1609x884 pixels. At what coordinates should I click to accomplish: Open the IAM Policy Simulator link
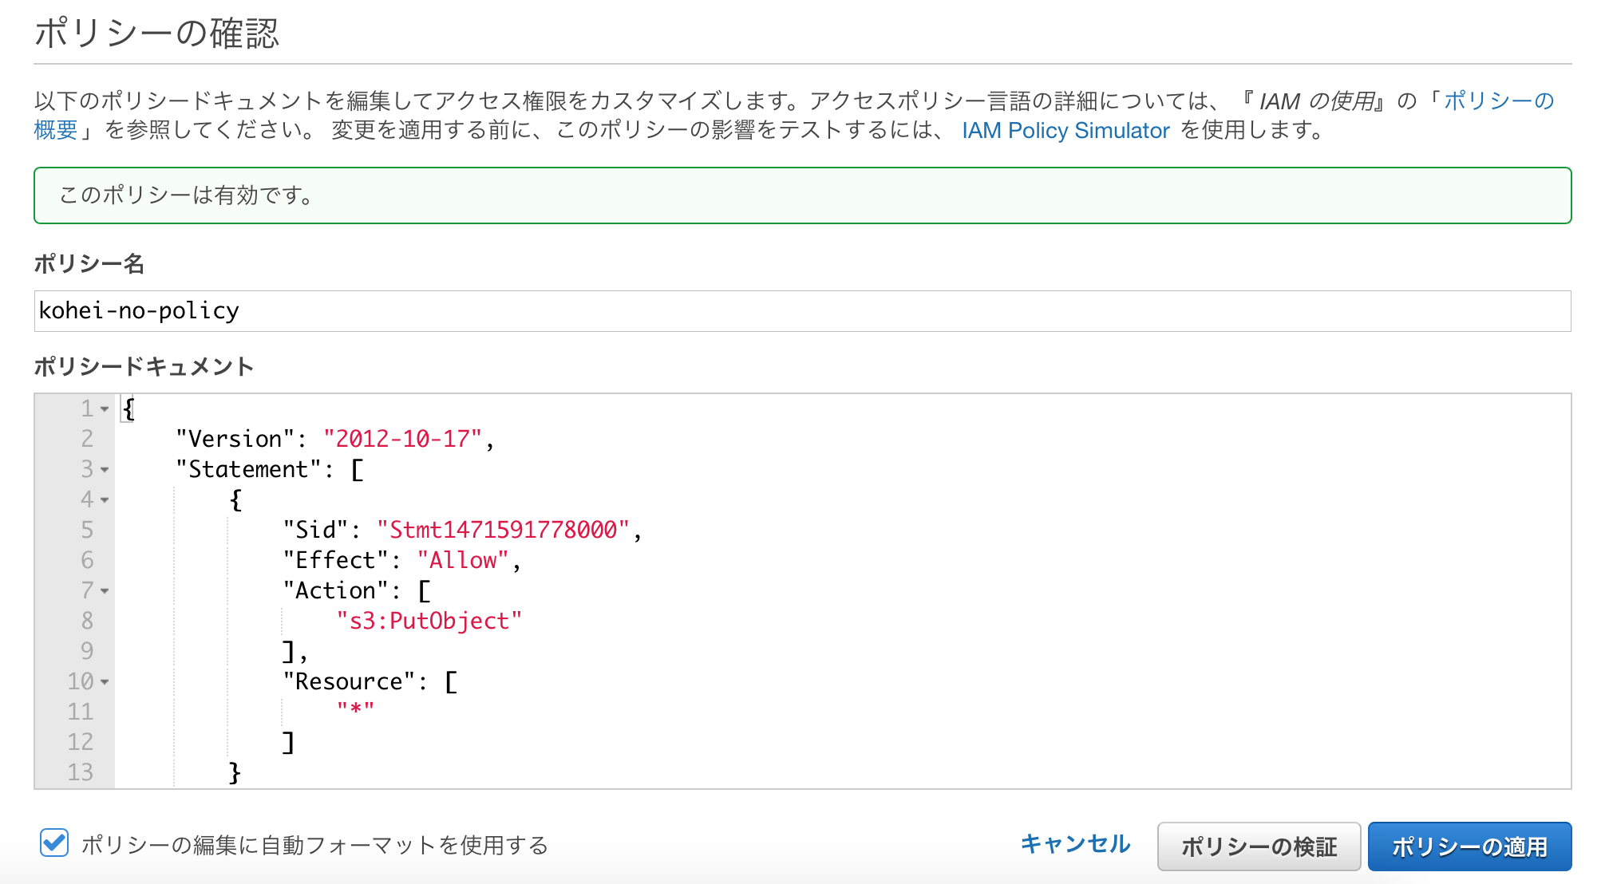(1066, 130)
